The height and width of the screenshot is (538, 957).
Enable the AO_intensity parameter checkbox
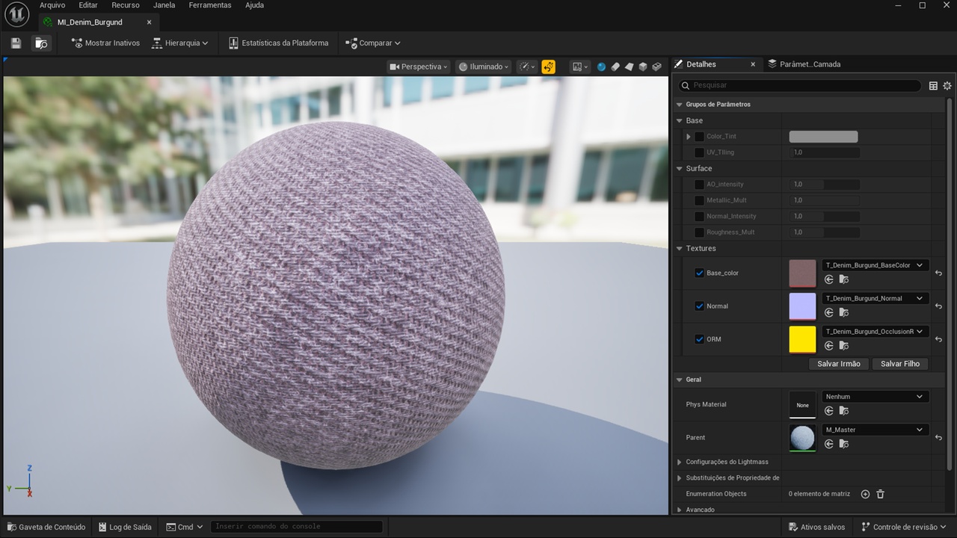click(x=699, y=185)
